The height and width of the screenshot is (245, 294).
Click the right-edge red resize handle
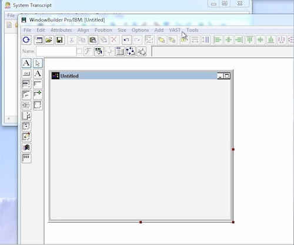pyautogui.click(x=233, y=149)
